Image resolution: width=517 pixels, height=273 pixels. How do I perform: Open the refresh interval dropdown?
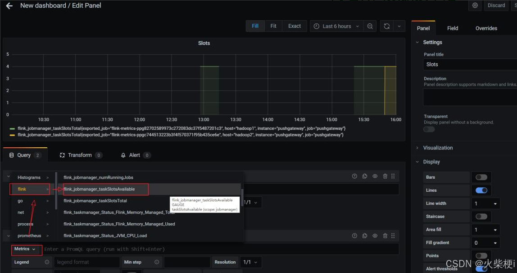click(399, 26)
